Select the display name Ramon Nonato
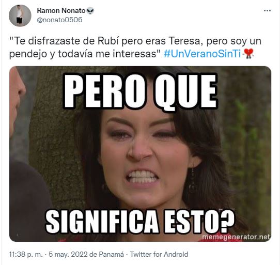 coord(61,10)
